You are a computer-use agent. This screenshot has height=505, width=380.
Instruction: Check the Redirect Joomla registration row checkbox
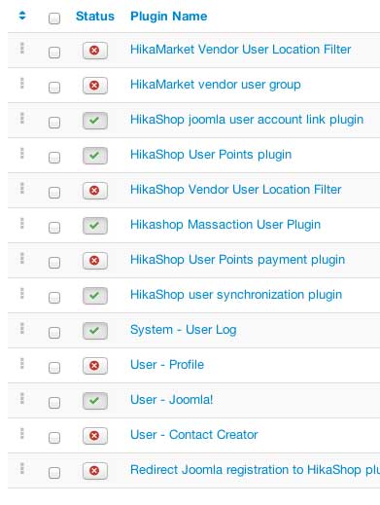pyautogui.click(x=54, y=473)
